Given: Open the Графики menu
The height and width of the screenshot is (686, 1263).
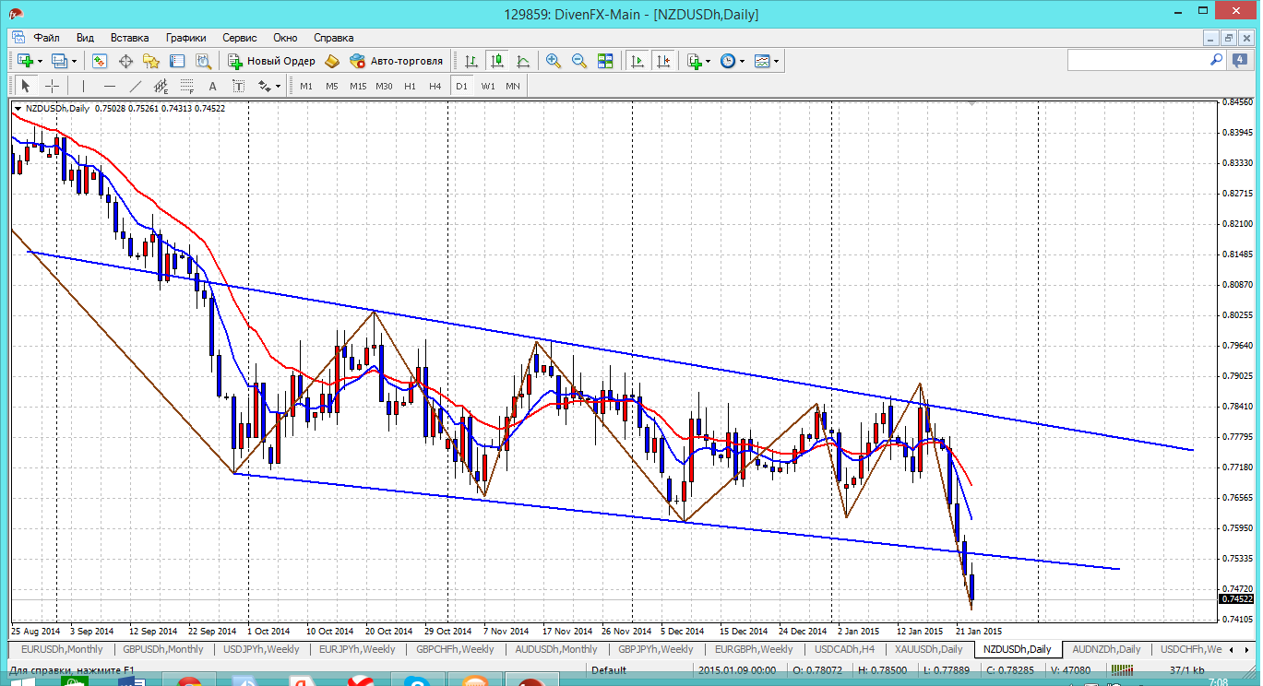Looking at the screenshot, I should (x=185, y=38).
